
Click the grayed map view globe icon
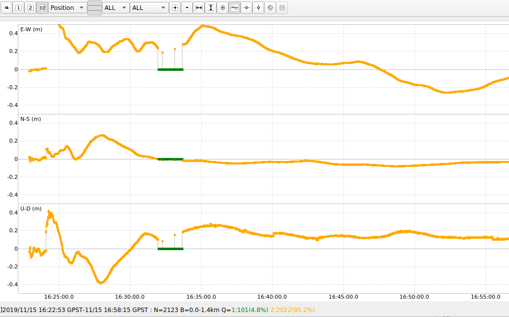tap(270, 8)
